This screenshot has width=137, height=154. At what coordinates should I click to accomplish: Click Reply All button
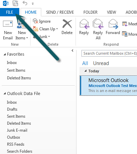[x=98, y=29]
